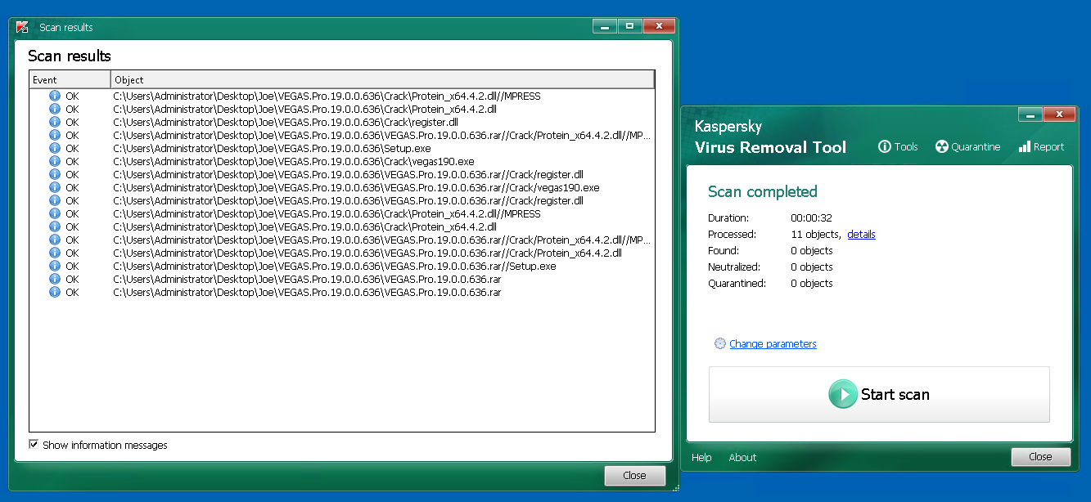Select the path ending rar//Crack/vegas190.exe

click(356, 187)
